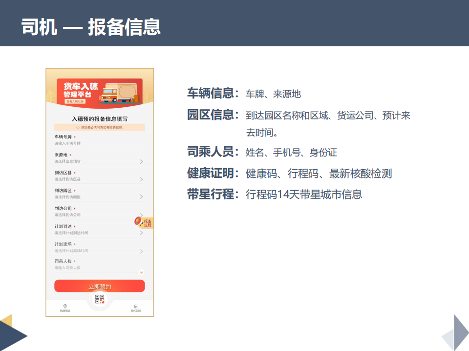Switch to the 预约记录 tab
Image resolution: width=469 pixels, height=351 pixels.
coord(136,310)
